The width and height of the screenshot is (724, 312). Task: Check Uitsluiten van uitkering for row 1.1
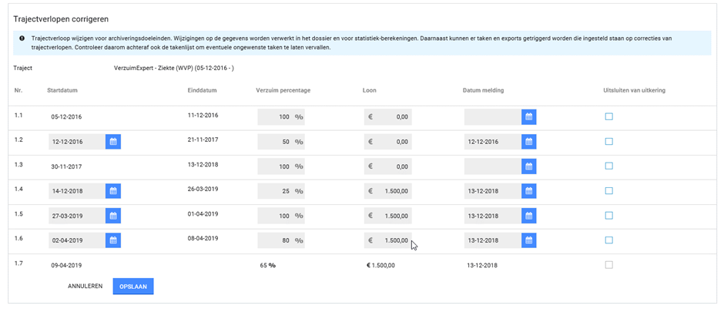(608, 117)
